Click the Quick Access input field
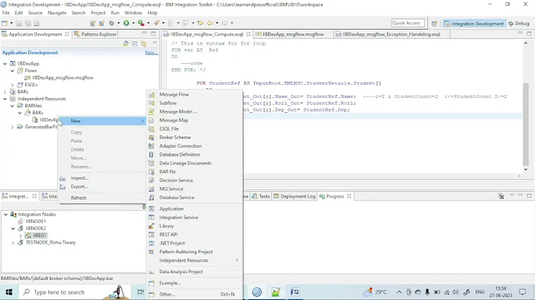Viewport: 535px width, 300px height. 408,23
